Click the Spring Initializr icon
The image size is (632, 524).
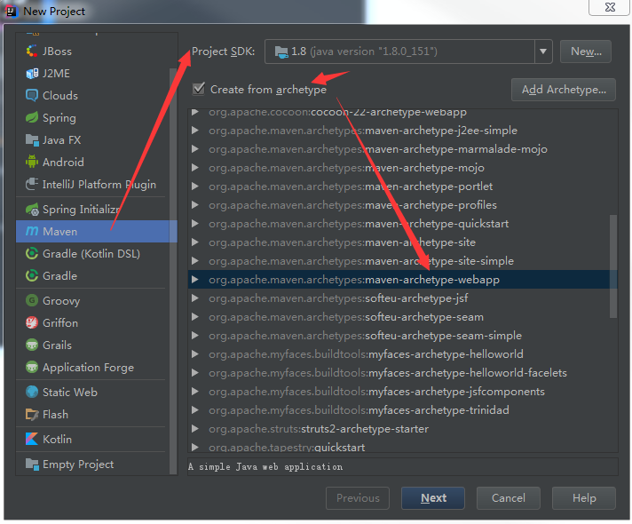pyautogui.click(x=32, y=210)
